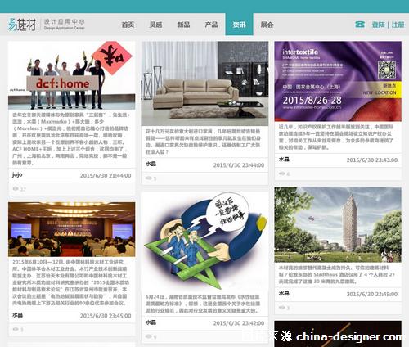Open the beige sofa article image
Viewport: 409px width, 347px height.
(x=204, y=83)
